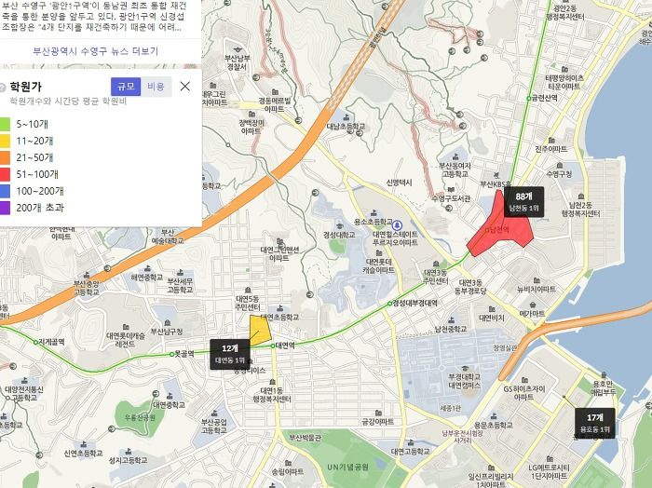
Task: Click the 17개 용호동 1위 label
Action: 594,423
